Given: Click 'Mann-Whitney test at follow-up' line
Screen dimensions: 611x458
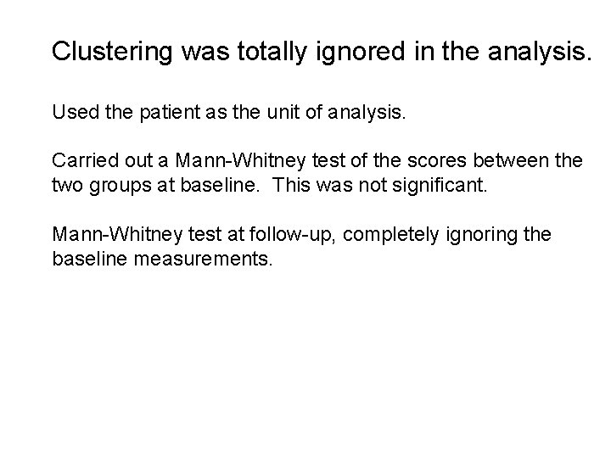Looking at the screenshot, I should coord(301,234).
